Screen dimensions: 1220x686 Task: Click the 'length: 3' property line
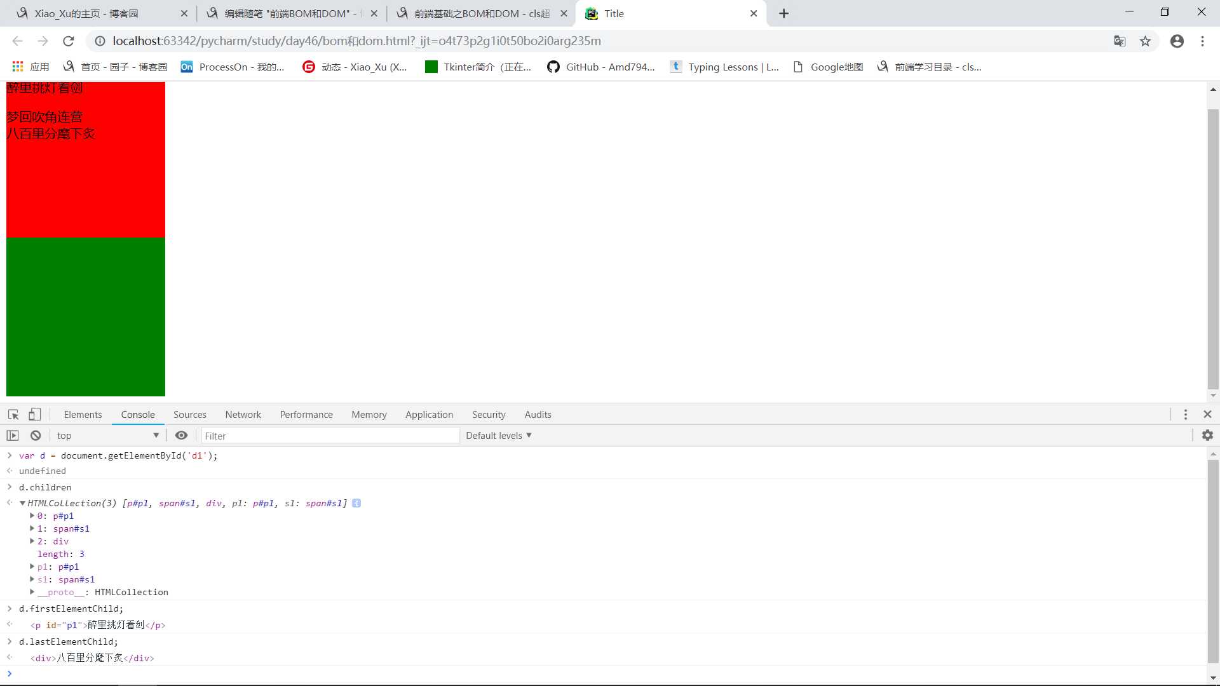pos(61,554)
